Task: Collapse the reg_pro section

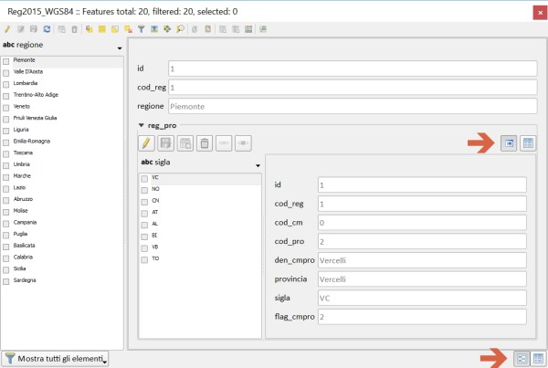Action: tap(142, 124)
